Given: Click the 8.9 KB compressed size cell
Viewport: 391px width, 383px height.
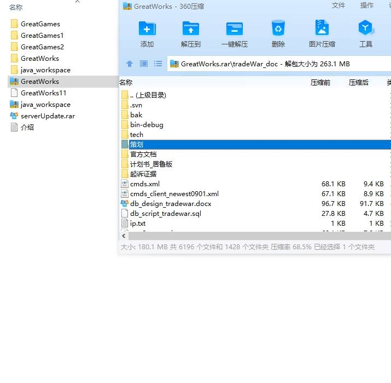Looking at the screenshot, I should tap(374, 194).
